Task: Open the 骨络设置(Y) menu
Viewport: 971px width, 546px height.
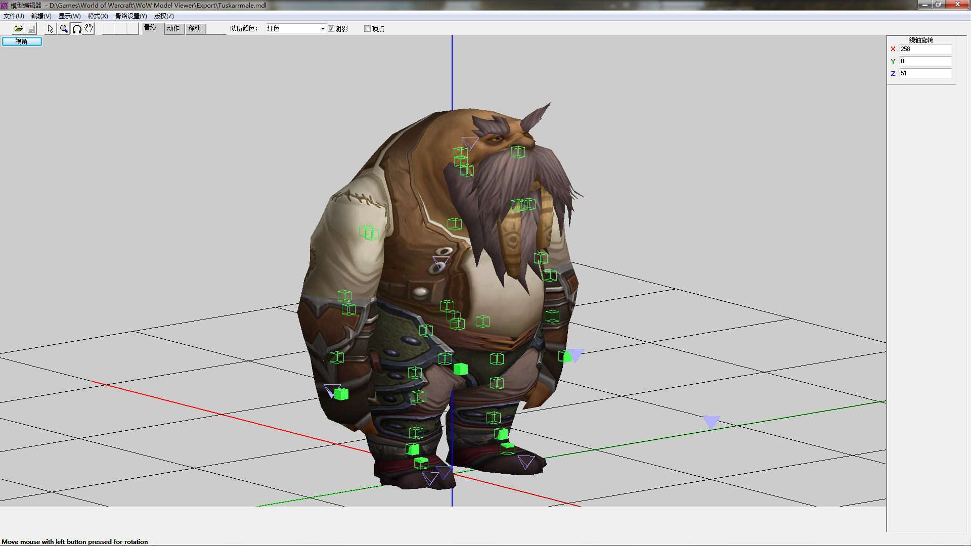Action: tap(131, 16)
